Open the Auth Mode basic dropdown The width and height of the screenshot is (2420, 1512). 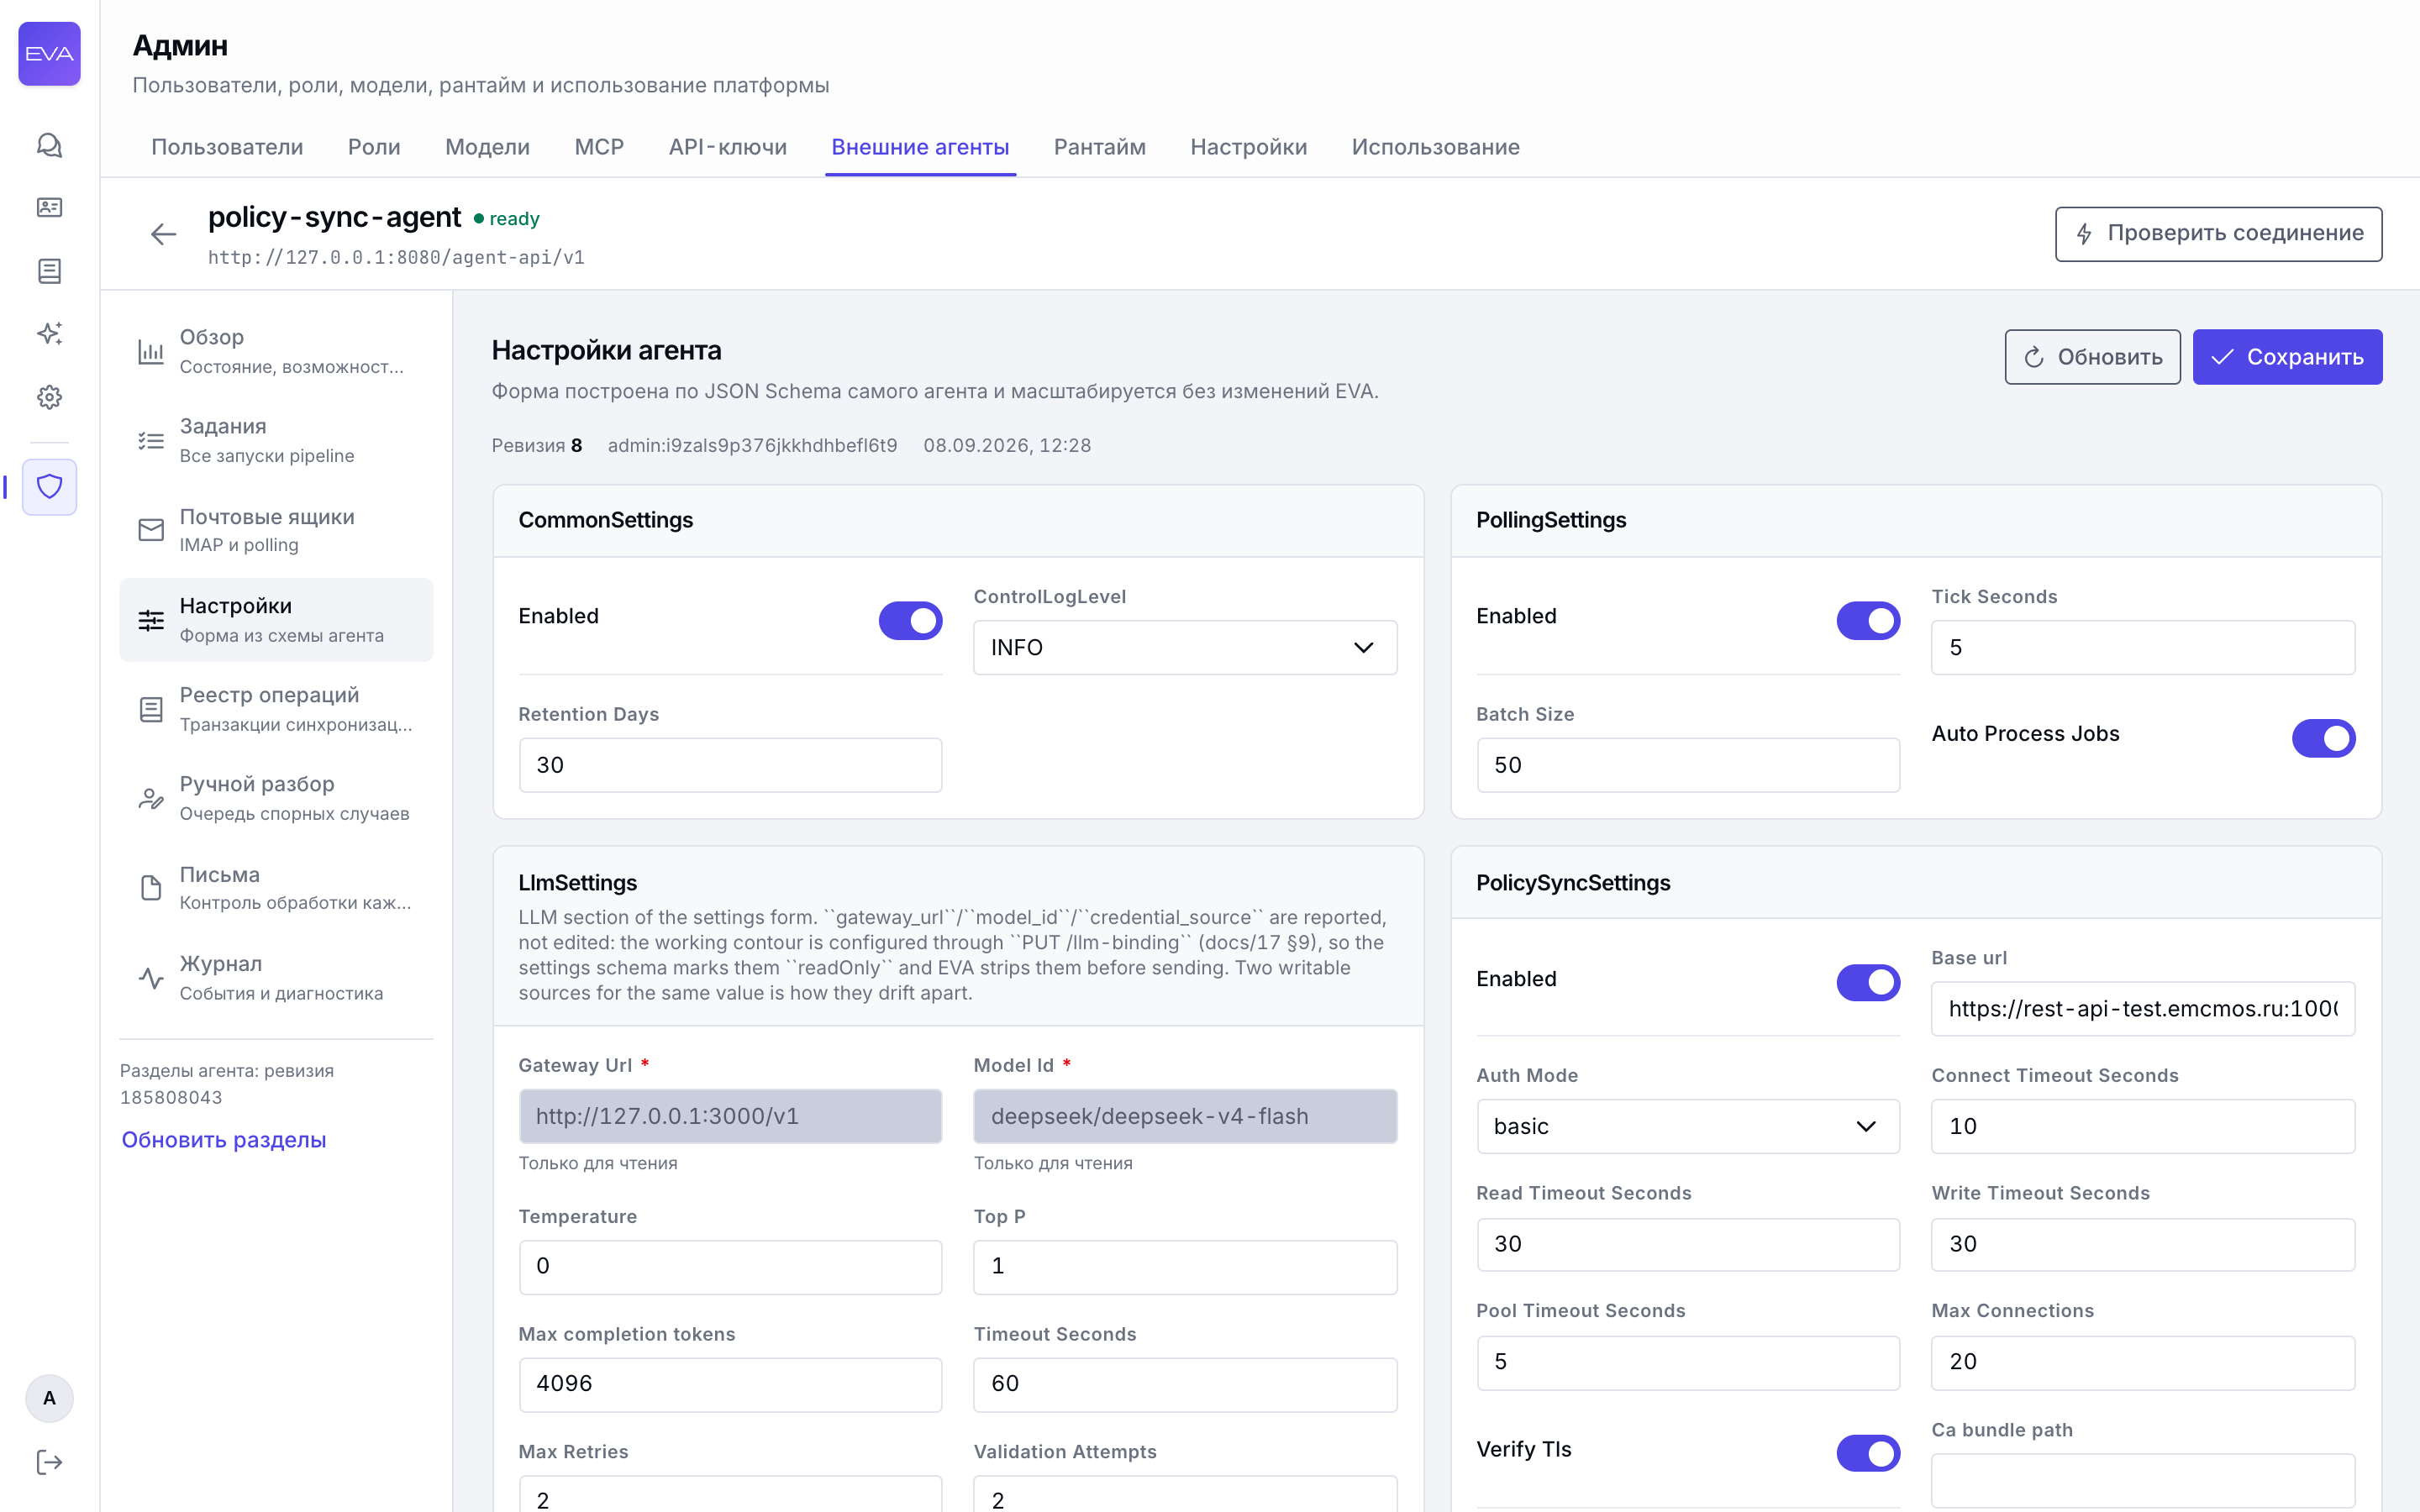(1687, 1126)
